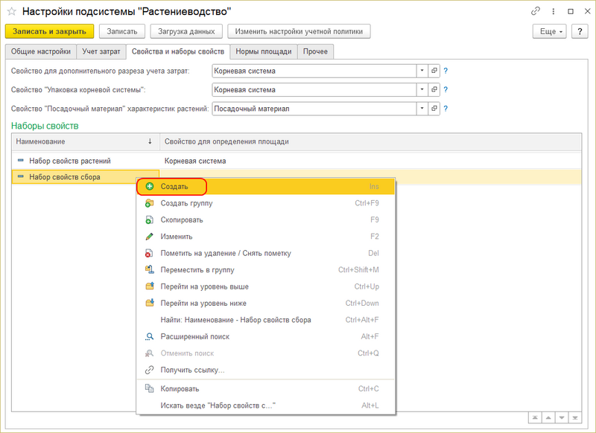The image size is (596, 433).
Task: Expand dropdown of Посадочный материал field
Action: [422, 109]
